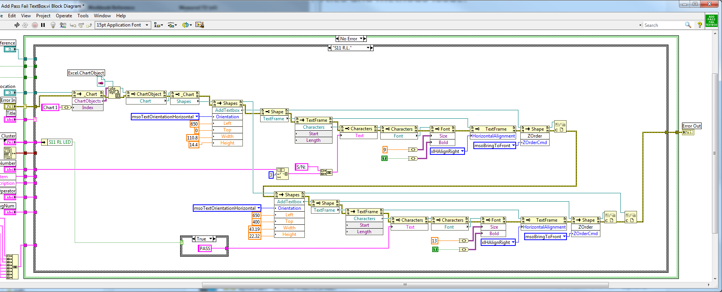Viewport: 722px width, 292px height.
Task: Open the Reorder dropdown in toolbar
Action: point(187,25)
